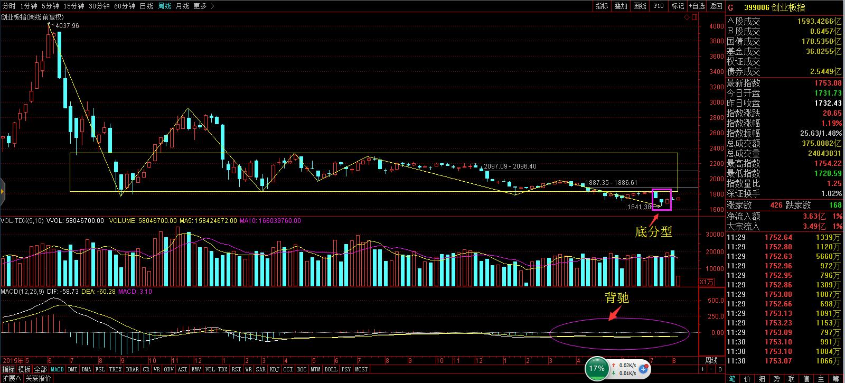Switch to 日线 daily chart

point(146,6)
